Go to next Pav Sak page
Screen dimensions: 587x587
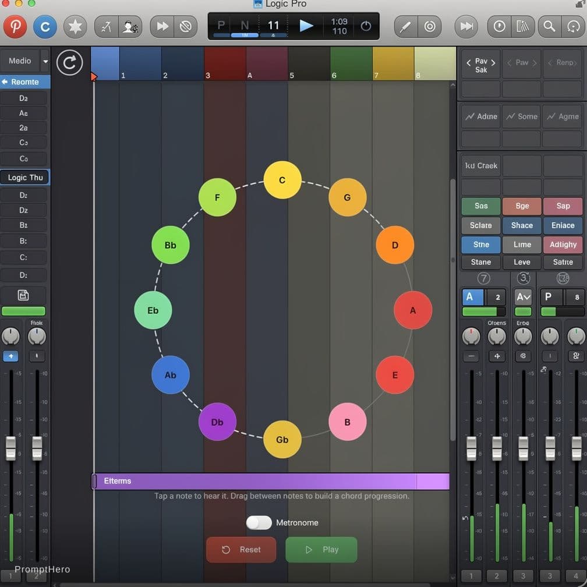pyautogui.click(x=493, y=63)
